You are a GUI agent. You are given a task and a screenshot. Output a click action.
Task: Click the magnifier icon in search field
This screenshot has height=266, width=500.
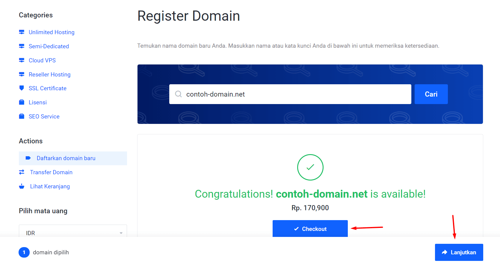tap(179, 94)
